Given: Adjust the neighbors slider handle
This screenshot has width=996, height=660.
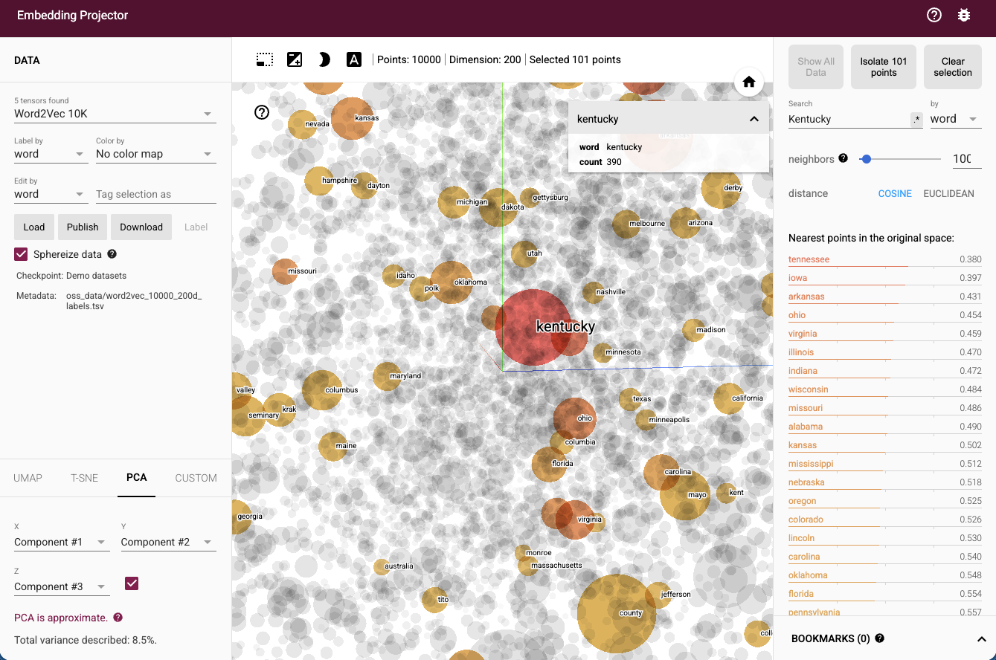Looking at the screenshot, I should click(x=865, y=158).
